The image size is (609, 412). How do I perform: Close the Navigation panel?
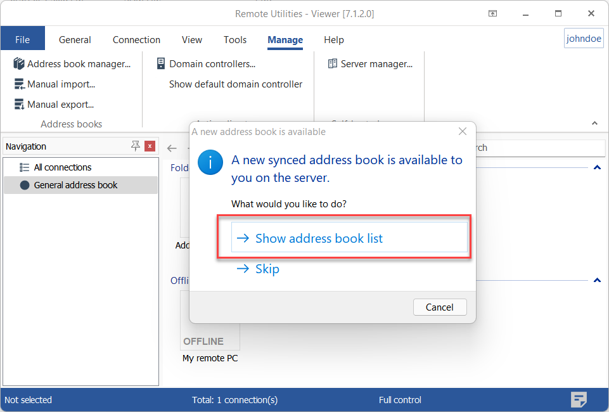point(150,146)
